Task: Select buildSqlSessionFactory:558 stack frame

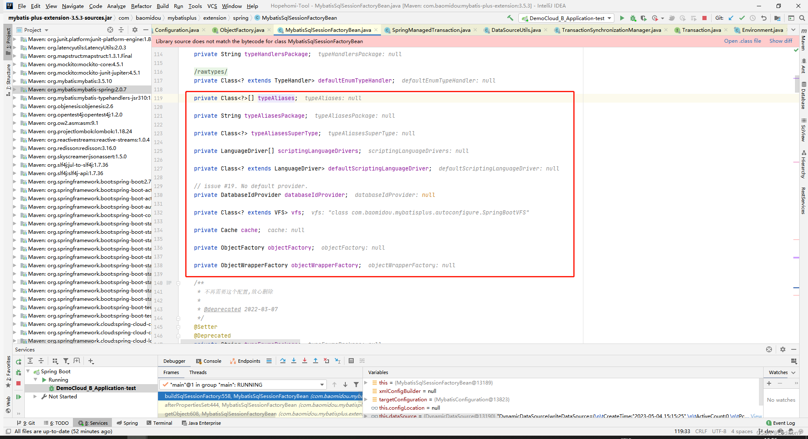Action: [x=260, y=396]
